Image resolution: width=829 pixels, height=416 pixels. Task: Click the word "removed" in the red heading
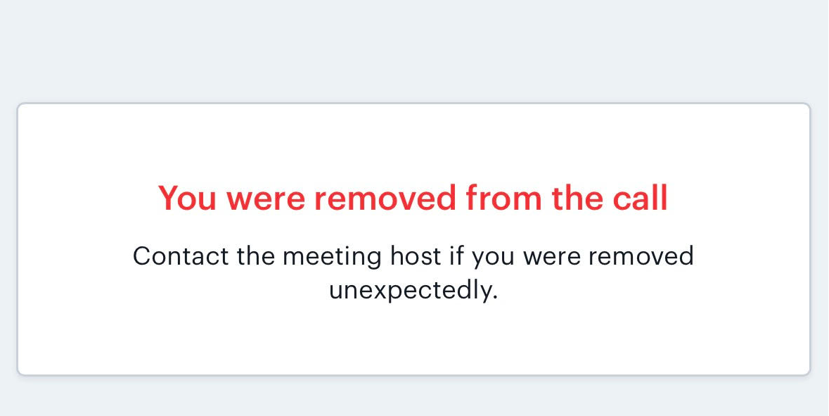[x=385, y=198]
